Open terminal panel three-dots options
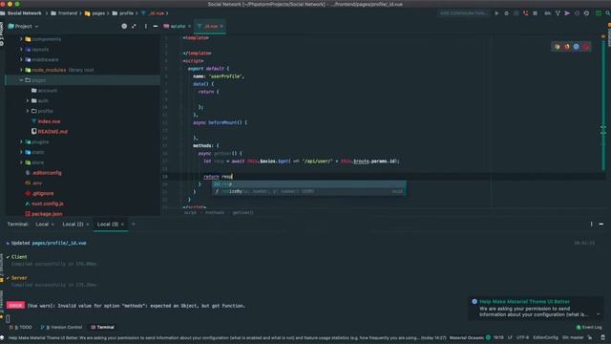The width and height of the screenshot is (611, 344). tap(591, 224)
